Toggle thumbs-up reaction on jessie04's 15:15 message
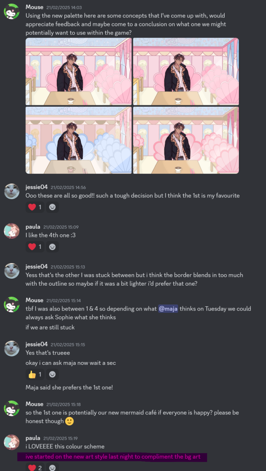The width and height of the screenshot is (266, 471). point(35,374)
